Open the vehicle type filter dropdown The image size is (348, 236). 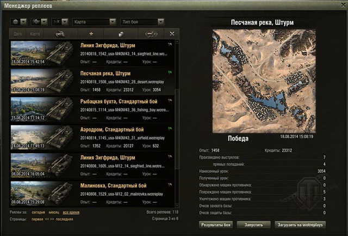pos(39,22)
